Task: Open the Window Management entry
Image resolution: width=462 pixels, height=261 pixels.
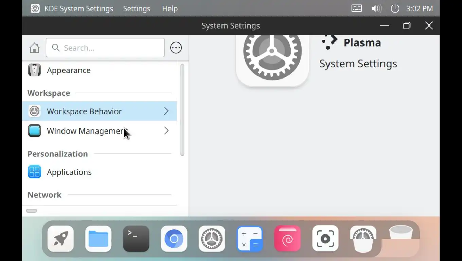Action: point(100,131)
